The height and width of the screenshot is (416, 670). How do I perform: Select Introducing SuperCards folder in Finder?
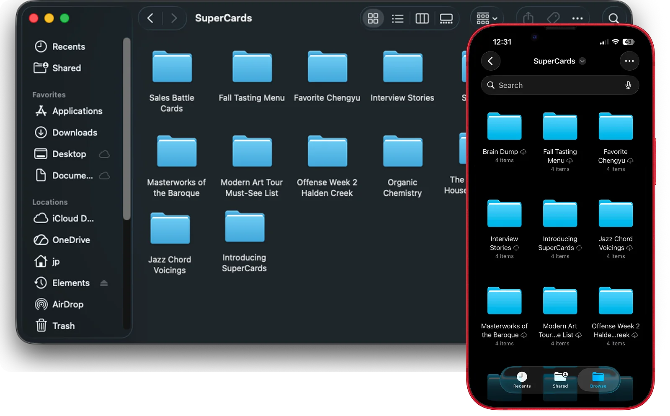pyautogui.click(x=245, y=242)
